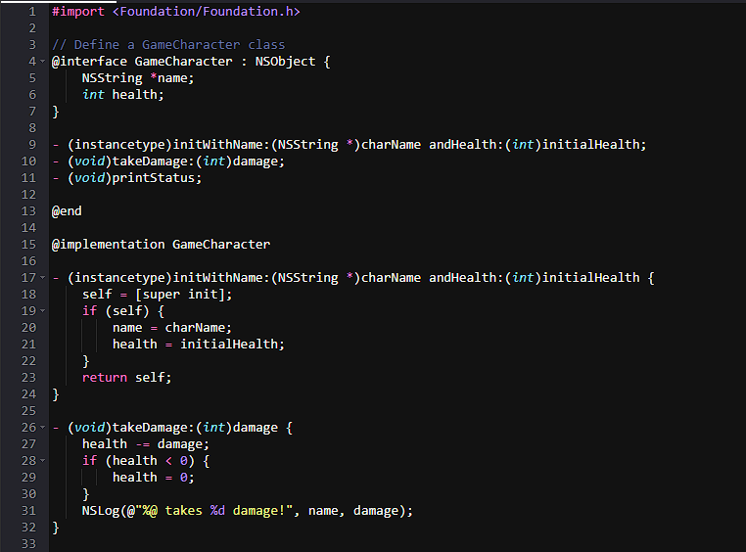Click 'NSLog' on line 31

101,511
